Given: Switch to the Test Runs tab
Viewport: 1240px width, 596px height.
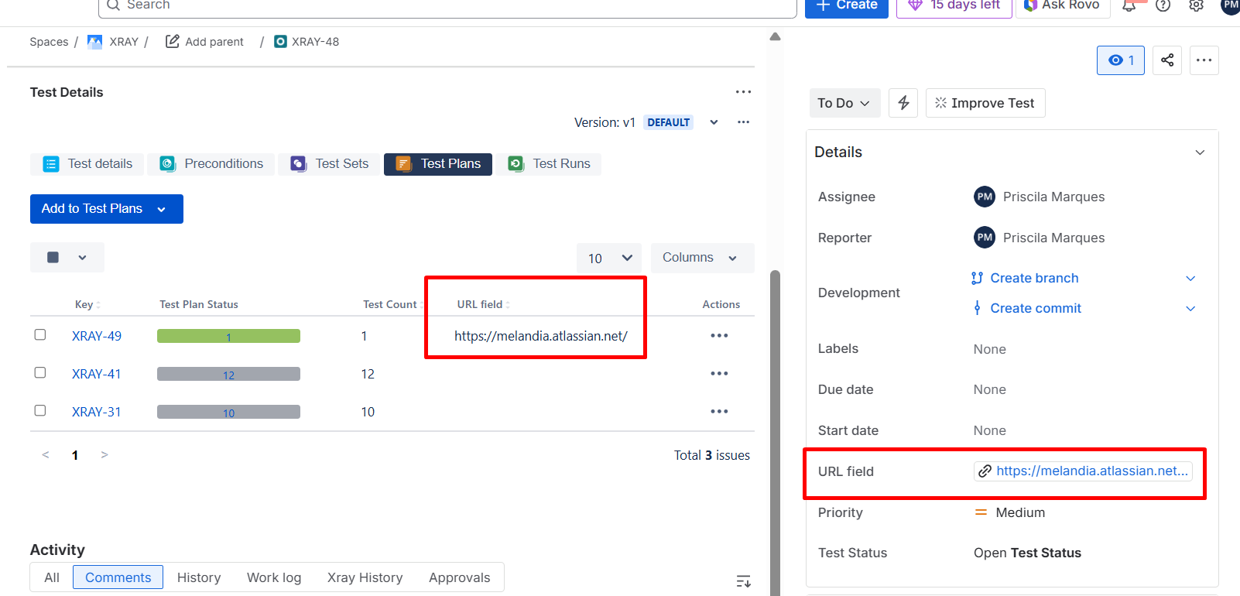Looking at the screenshot, I should pos(549,164).
